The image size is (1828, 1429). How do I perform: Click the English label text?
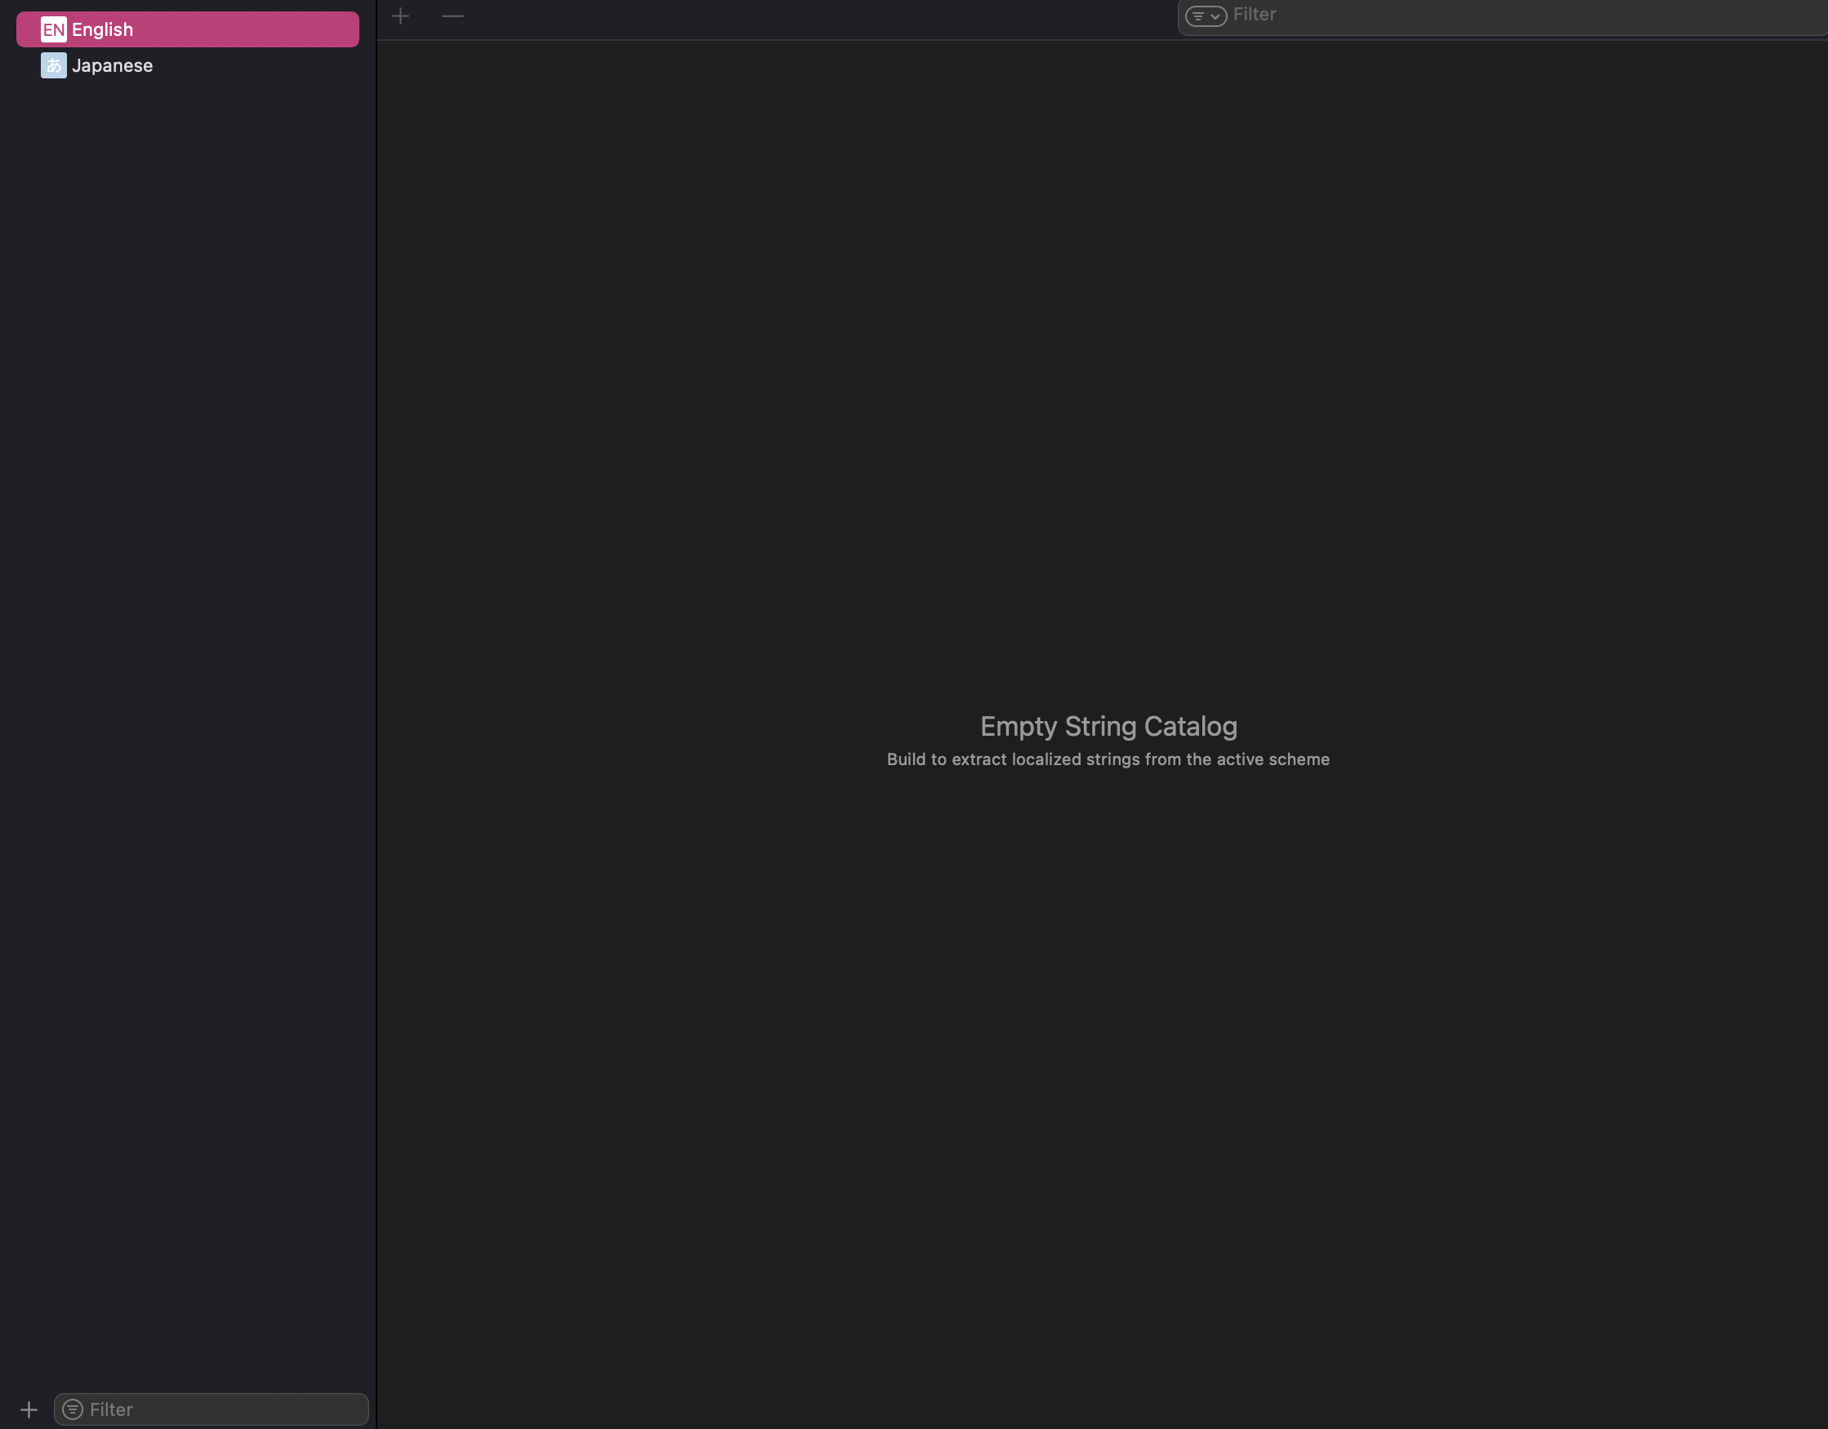(102, 29)
